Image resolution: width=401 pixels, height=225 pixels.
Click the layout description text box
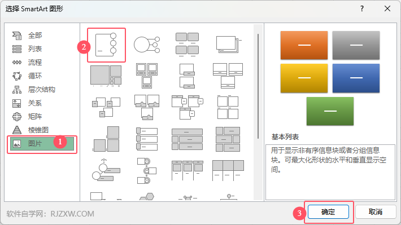click(x=330, y=173)
